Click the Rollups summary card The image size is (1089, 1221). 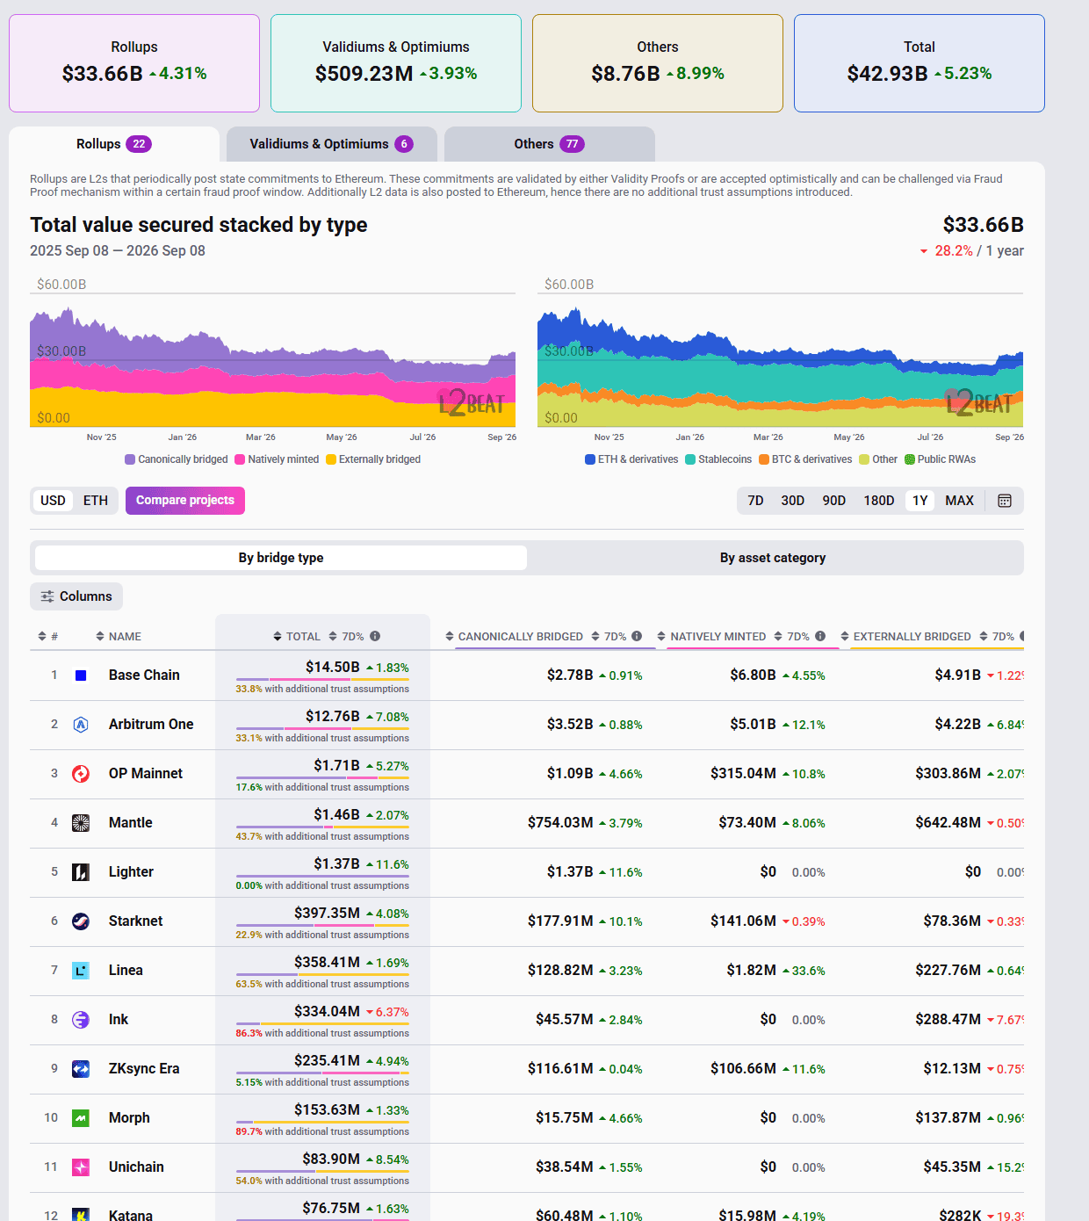point(134,63)
